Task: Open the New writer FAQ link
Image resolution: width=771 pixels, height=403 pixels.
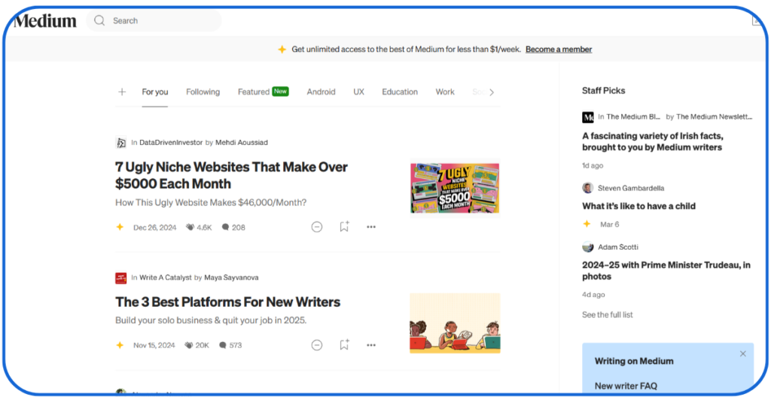Action: [626, 386]
